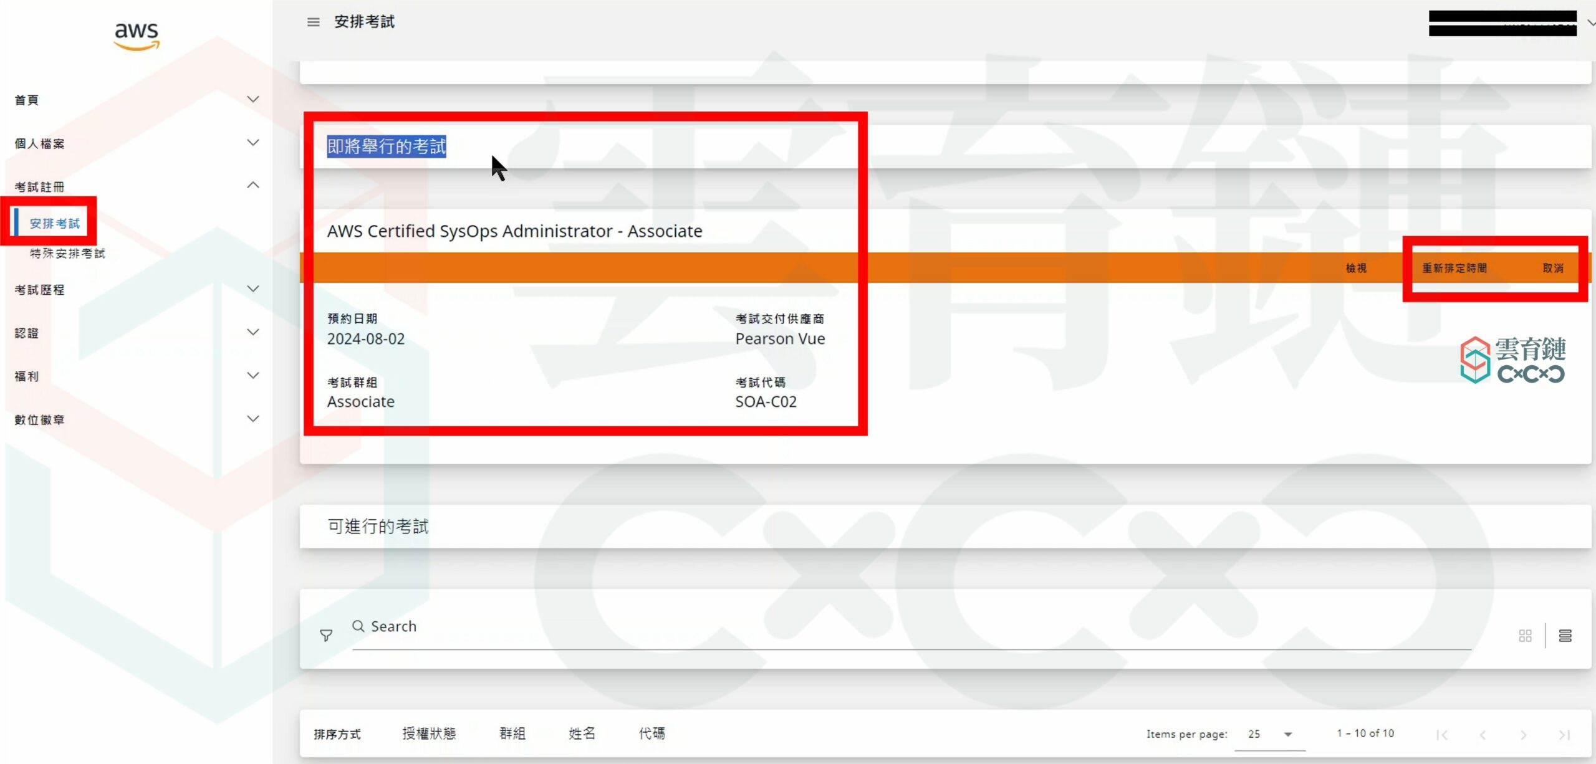1596x764 pixels.
Task: Sort by 授權狀態
Action: coord(429,733)
